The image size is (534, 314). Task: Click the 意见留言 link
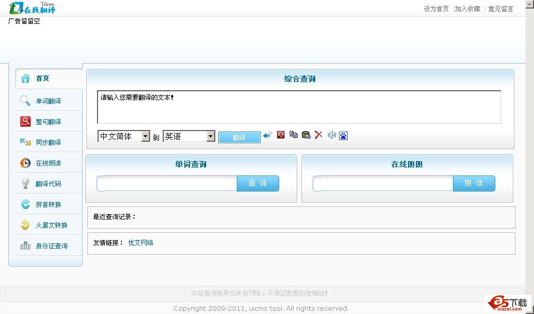point(501,9)
